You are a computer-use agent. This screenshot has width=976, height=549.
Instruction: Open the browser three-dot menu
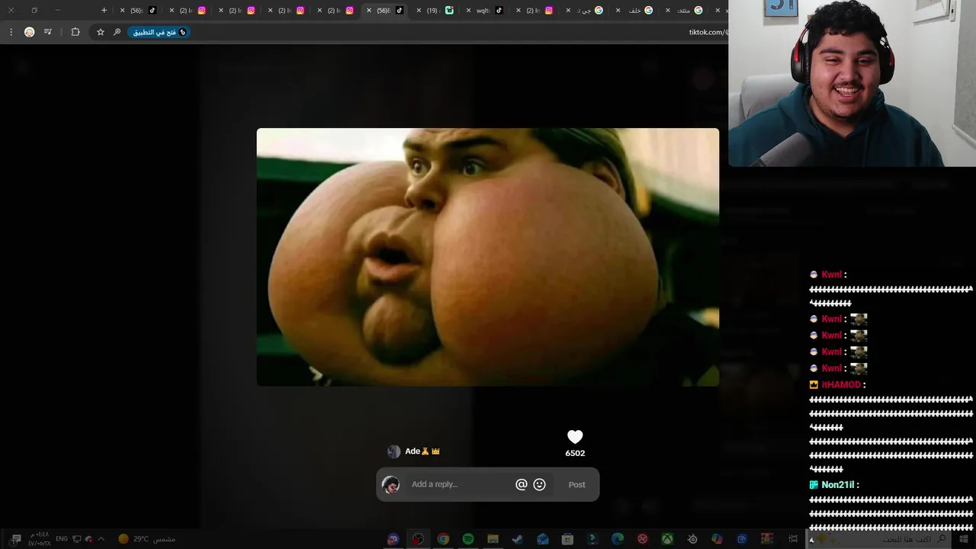(x=11, y=32)
